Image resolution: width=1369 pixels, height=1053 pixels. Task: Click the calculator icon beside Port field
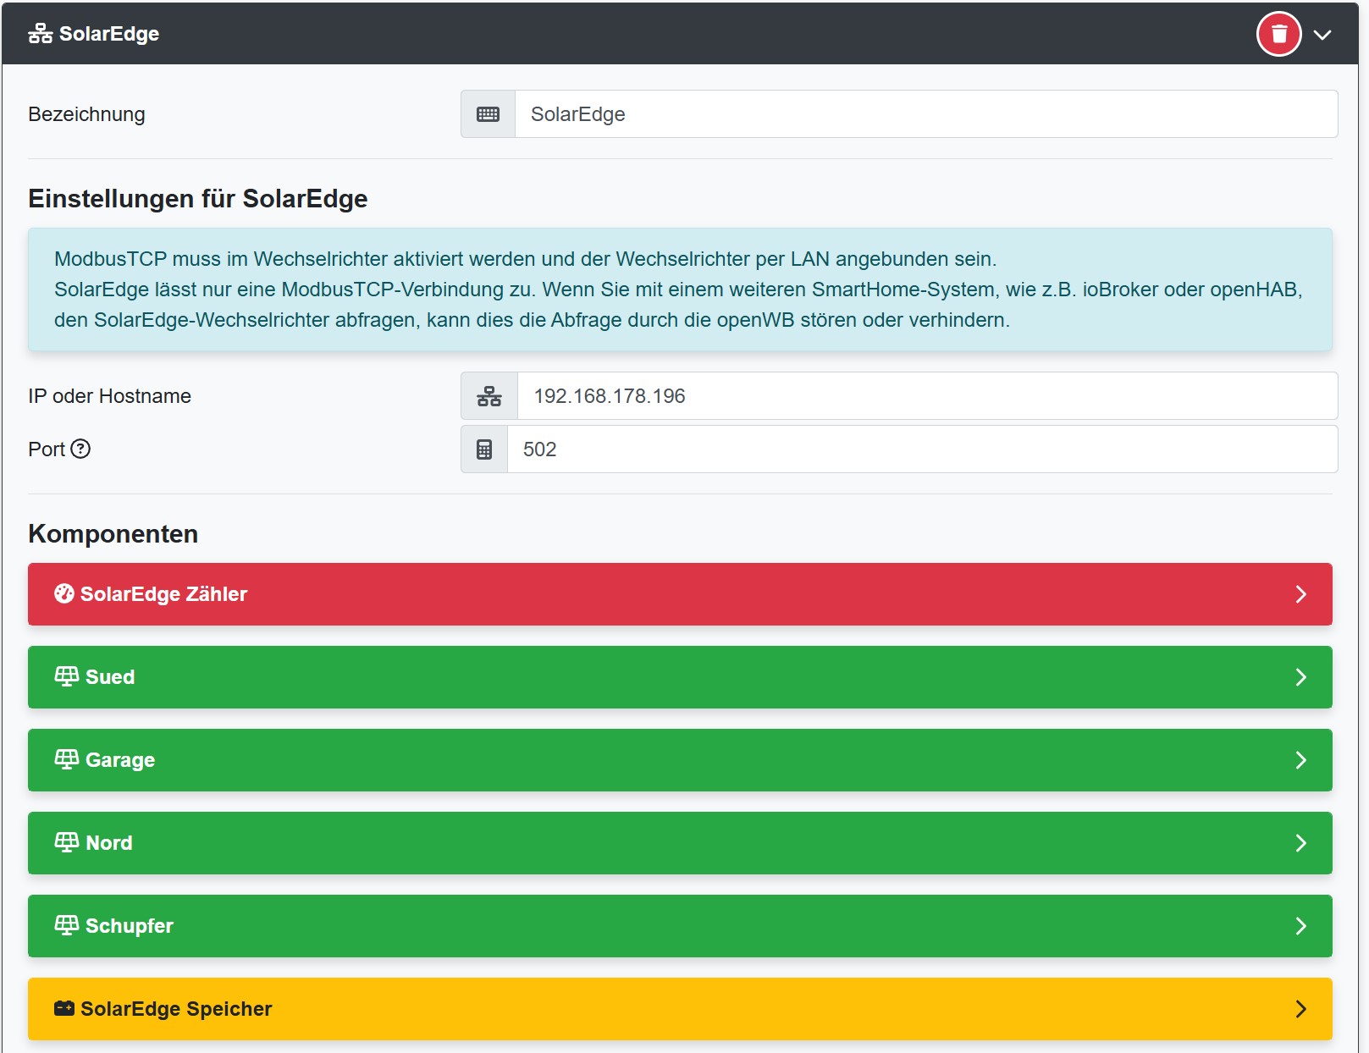pos(483,449)
